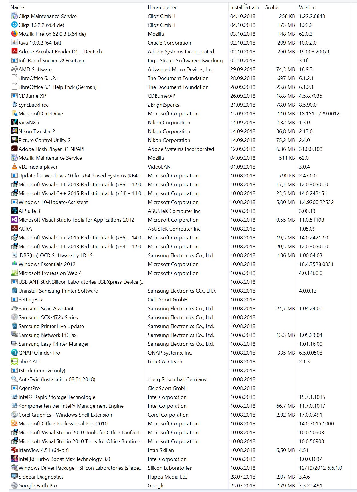Image resolution: width=357 pixels, height=492 pixels.
Task: Select the SettingBox program name
Action: [x=31, y=299]
